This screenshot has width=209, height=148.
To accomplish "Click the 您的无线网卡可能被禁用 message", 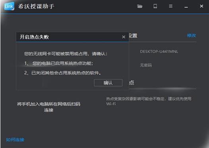I will coord(66,54).
